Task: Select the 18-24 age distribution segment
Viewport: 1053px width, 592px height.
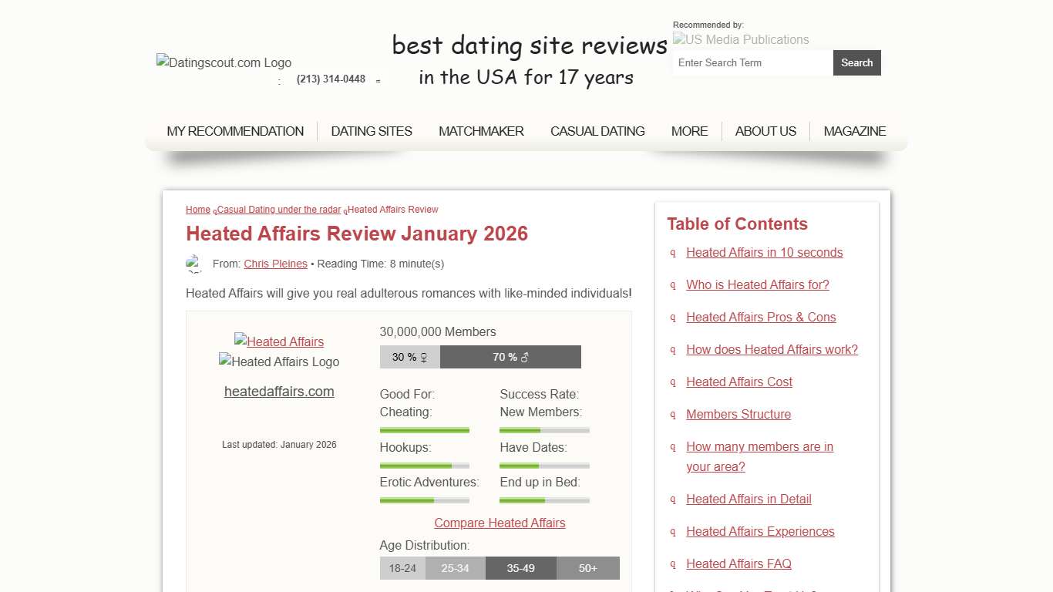Action: [x=402, y=568]
